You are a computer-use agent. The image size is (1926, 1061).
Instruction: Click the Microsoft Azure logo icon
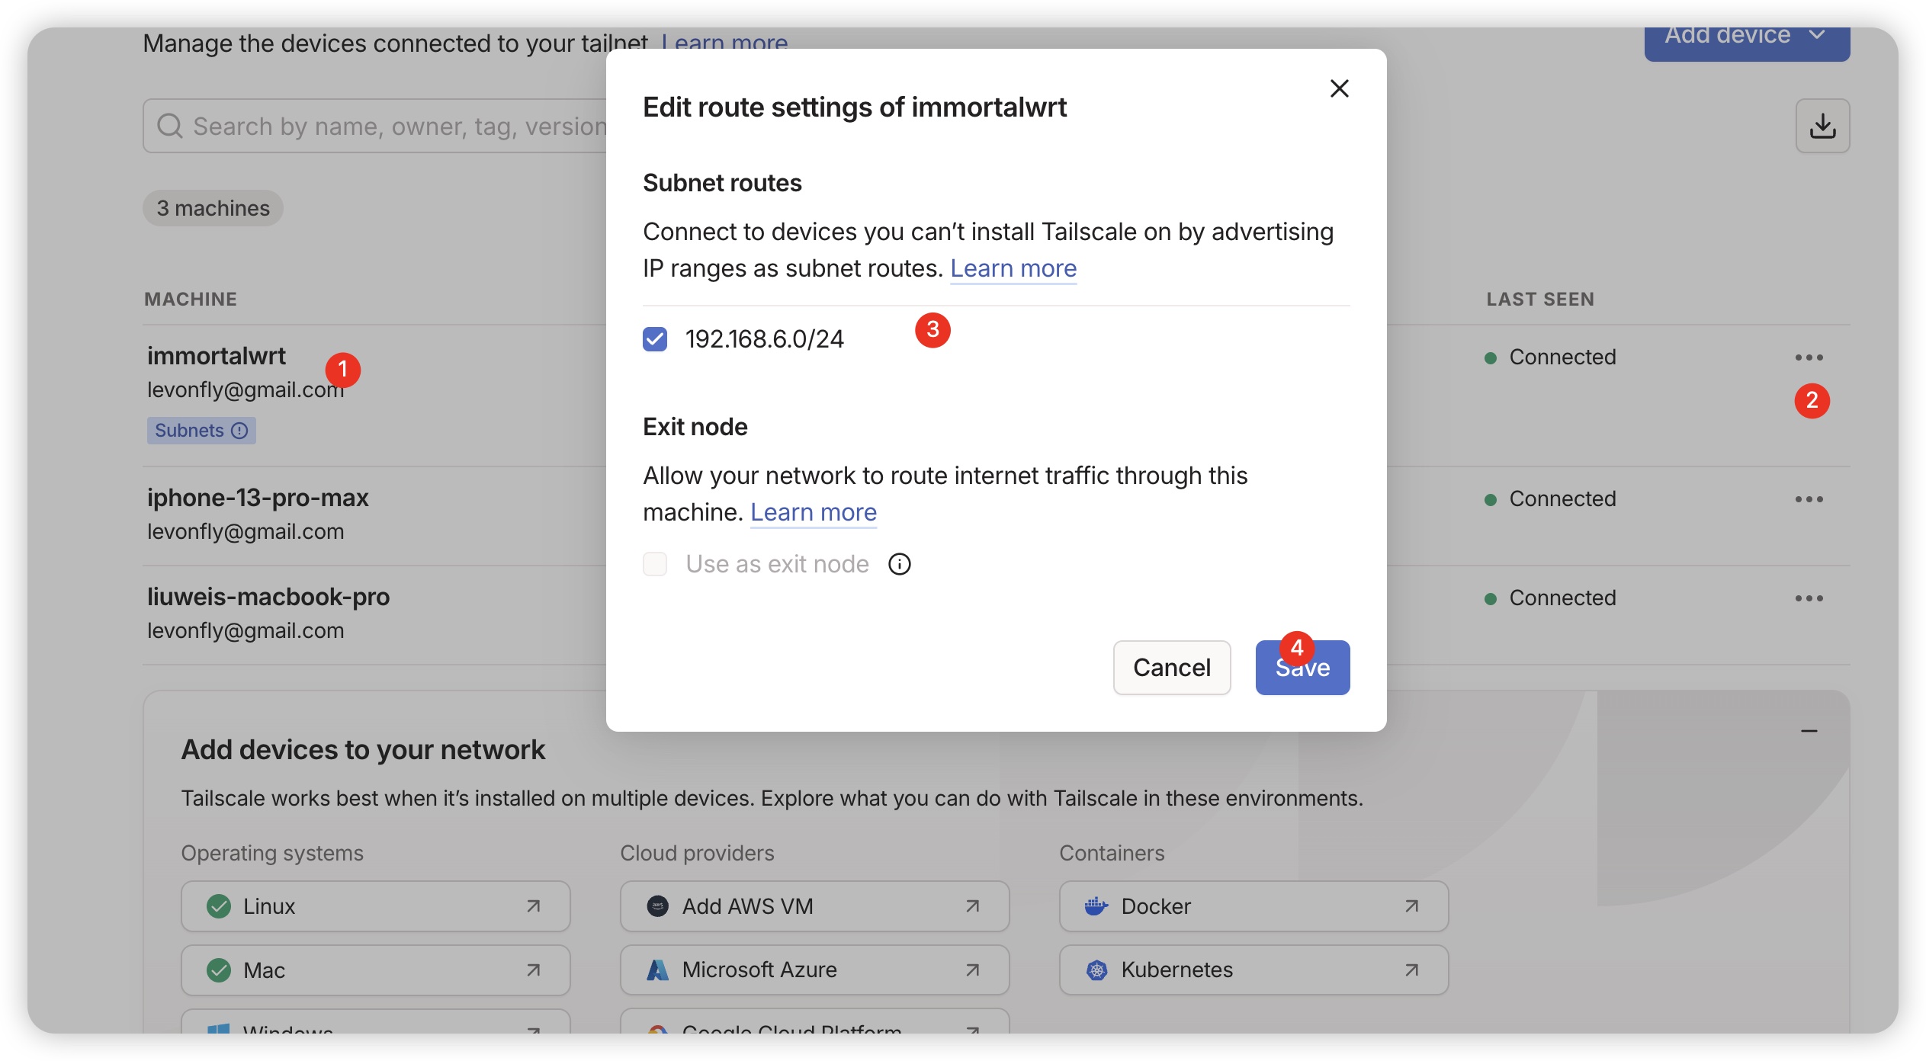tap(656, 970)
